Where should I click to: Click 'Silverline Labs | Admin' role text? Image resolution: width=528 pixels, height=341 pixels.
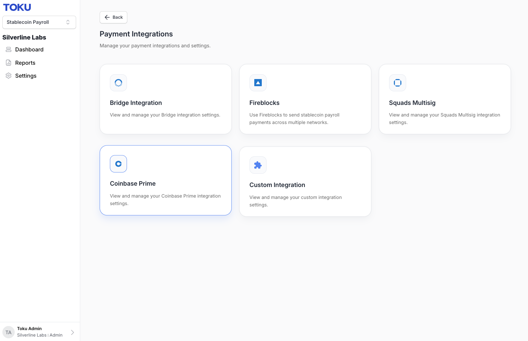pyautogui.click(x=40, y=335)
